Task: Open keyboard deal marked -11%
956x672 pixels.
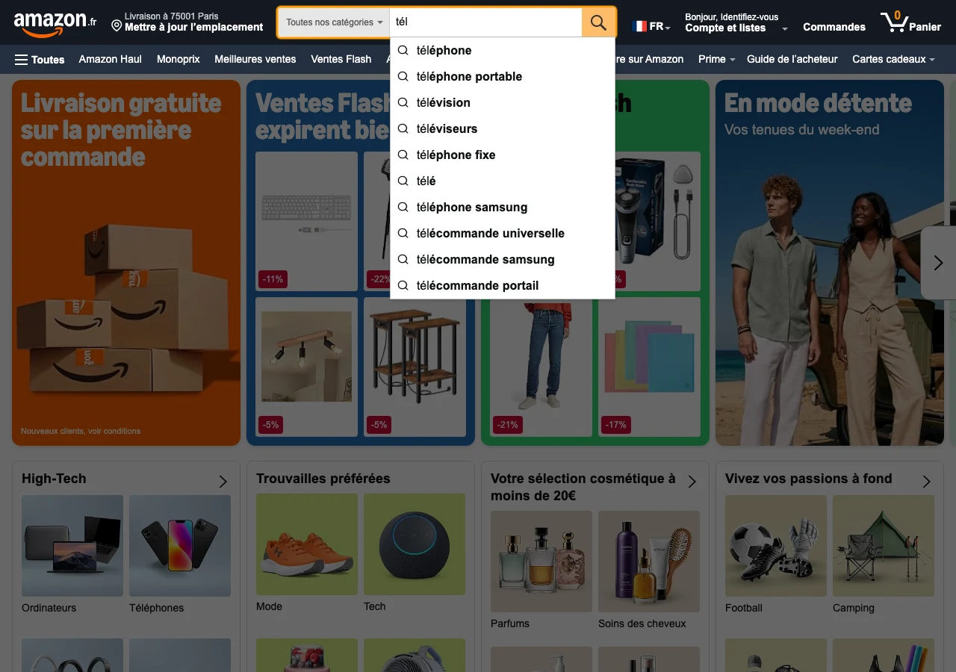Action: pyautogui.click(x=307, y=221)
